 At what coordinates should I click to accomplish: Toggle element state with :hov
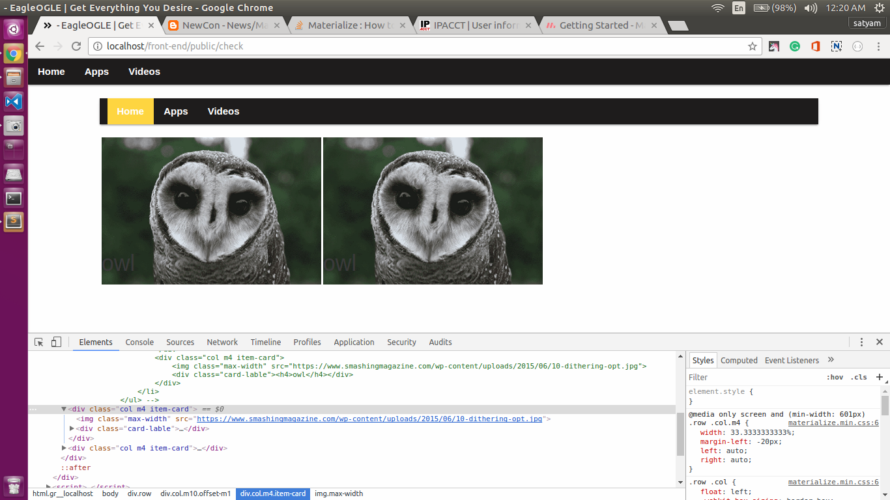click(835, 378)
